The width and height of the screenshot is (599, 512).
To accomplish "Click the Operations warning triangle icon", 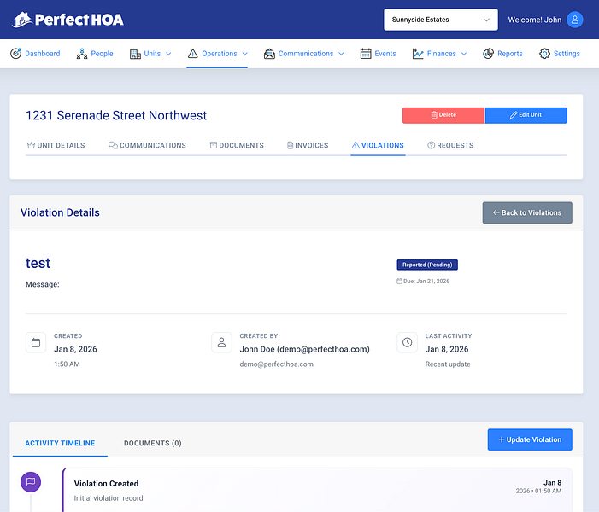I will click(193, 54).
